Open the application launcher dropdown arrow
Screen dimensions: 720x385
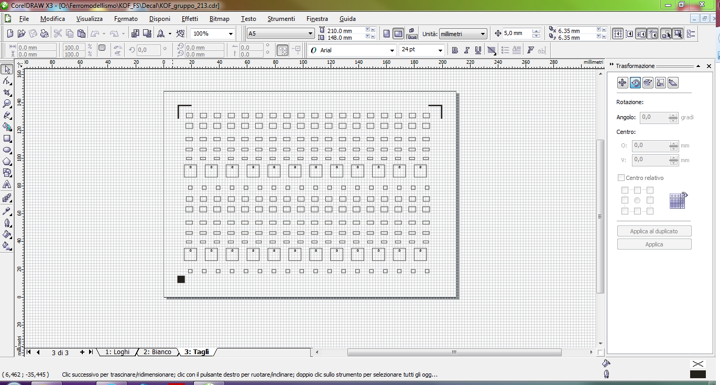(170, 33)
